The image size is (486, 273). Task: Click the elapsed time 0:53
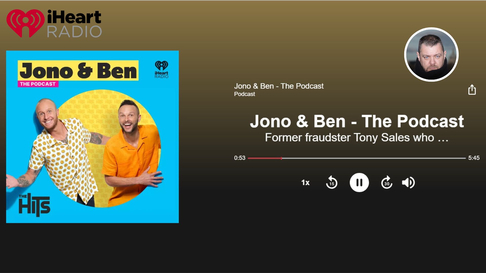239,158
